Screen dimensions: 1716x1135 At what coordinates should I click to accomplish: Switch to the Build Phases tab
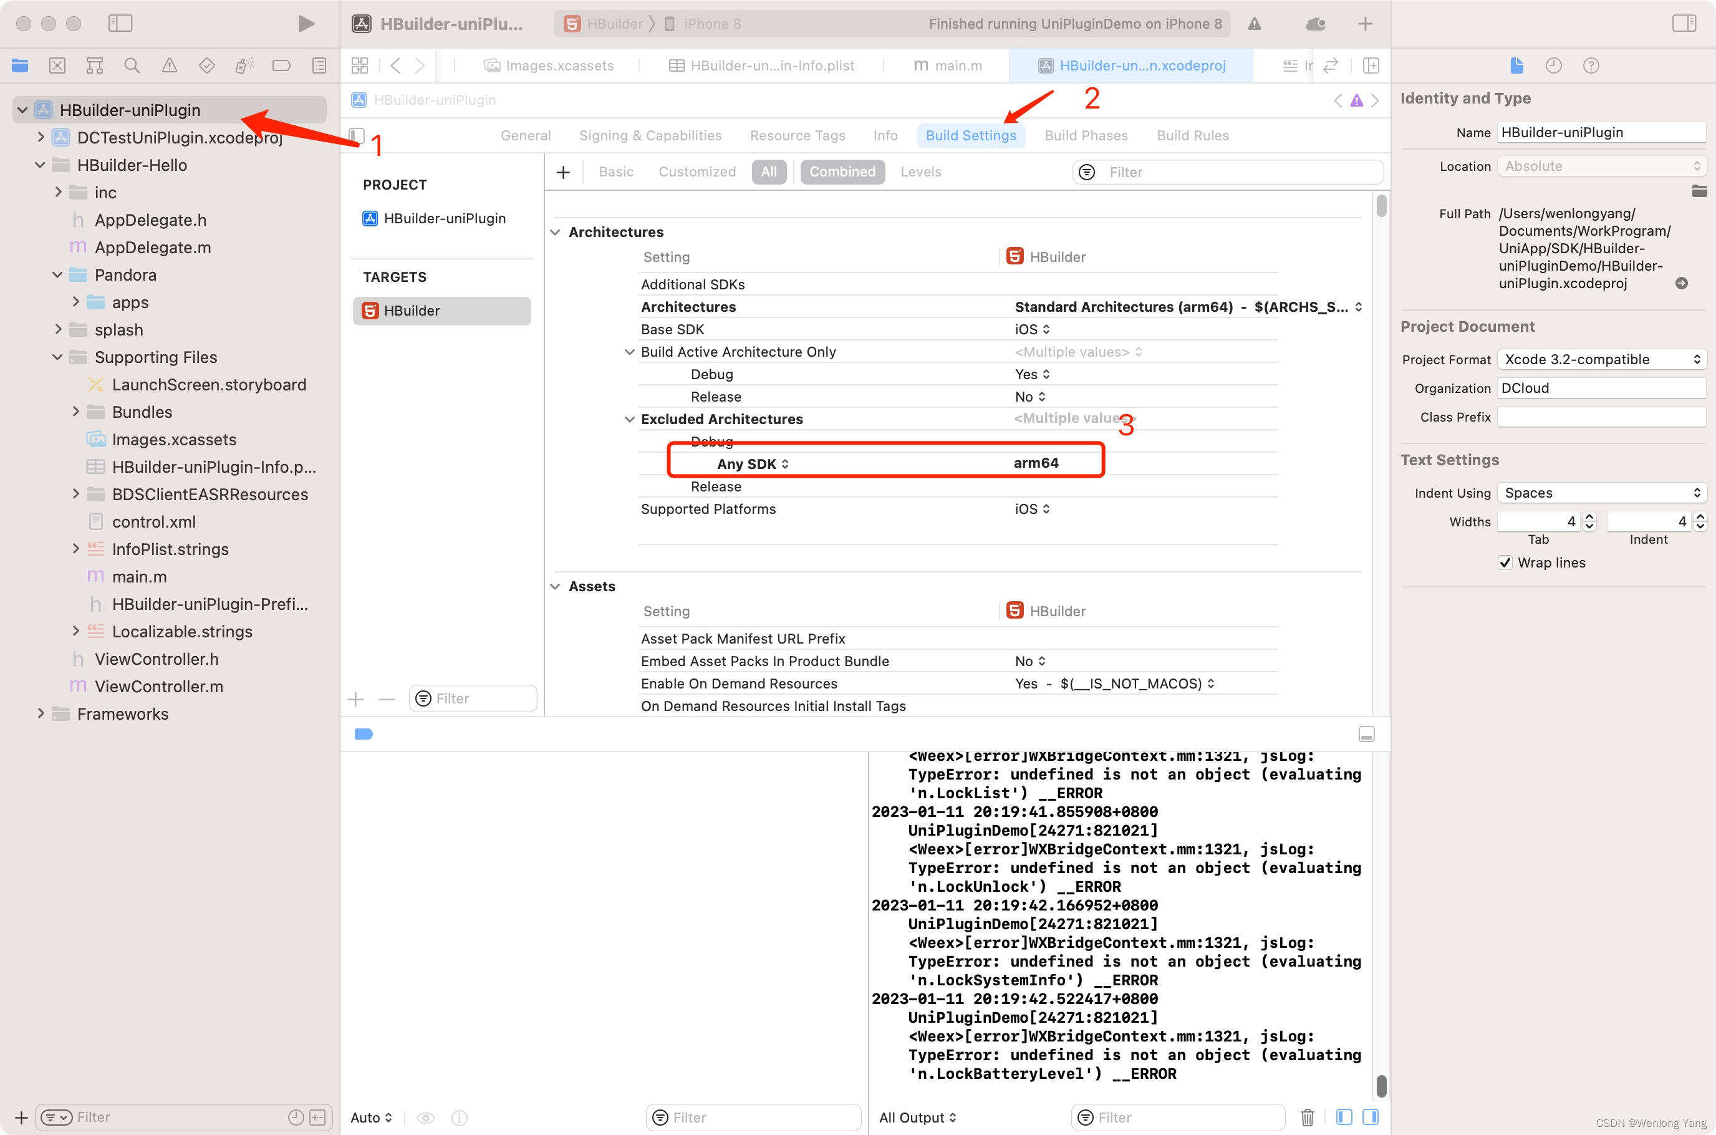(x=1086, y=135)
